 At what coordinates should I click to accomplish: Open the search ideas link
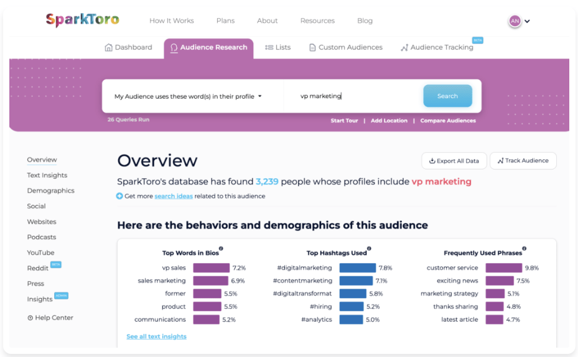point(174,196)
